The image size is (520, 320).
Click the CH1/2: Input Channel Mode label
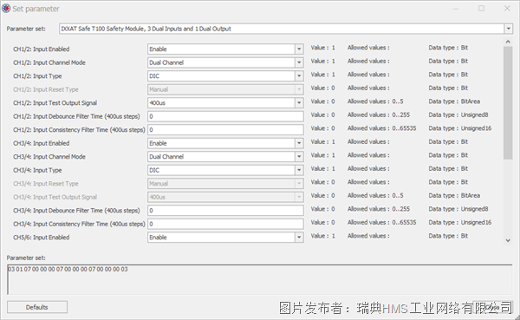(49, 62)
